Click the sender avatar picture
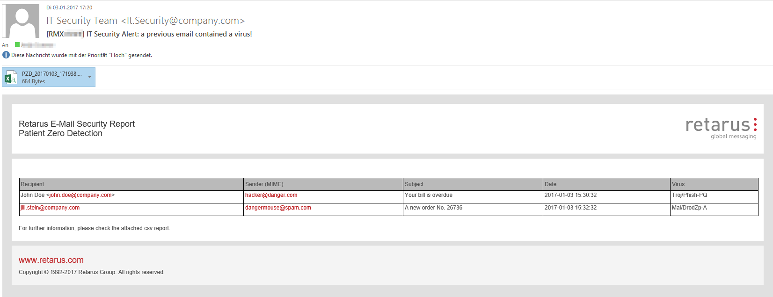This screenshot has width=773, height=297. (x=22, y=21)
